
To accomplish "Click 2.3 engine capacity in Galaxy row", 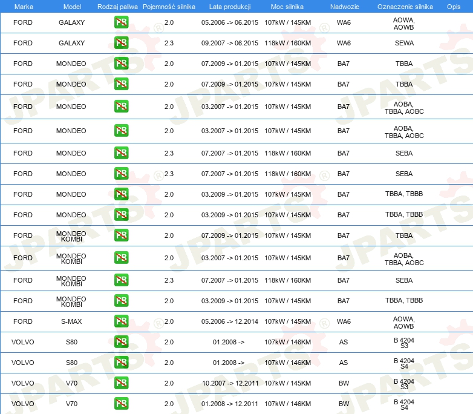I will tap(169, 43).
